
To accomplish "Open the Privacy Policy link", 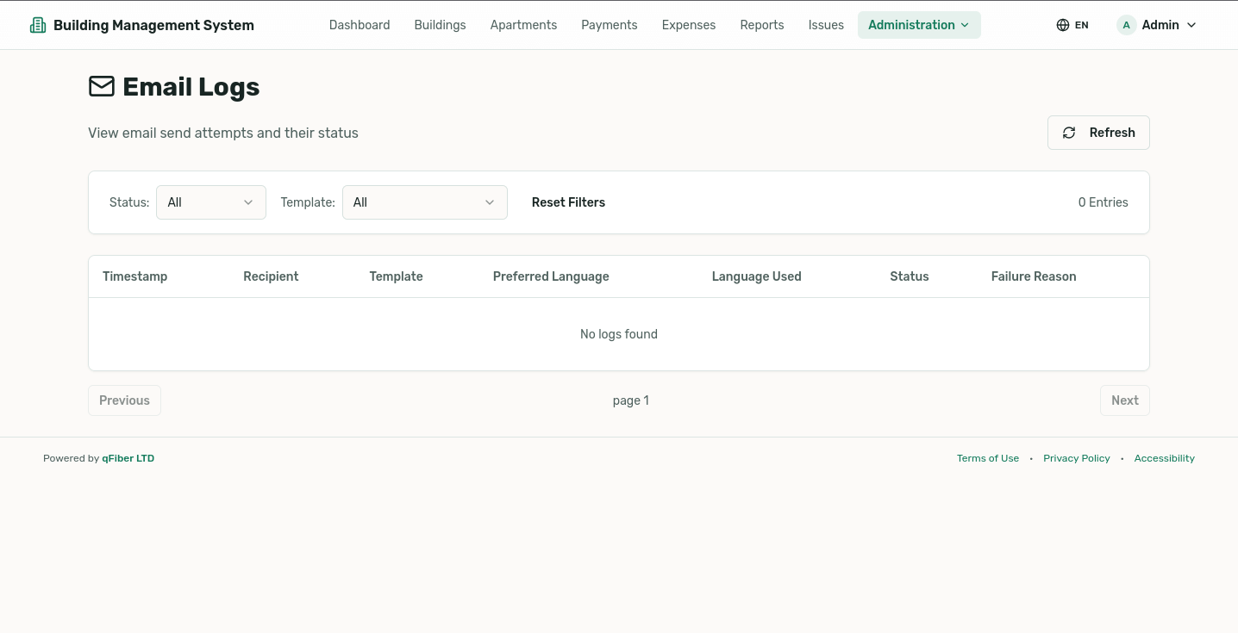I will point(1076,458).
